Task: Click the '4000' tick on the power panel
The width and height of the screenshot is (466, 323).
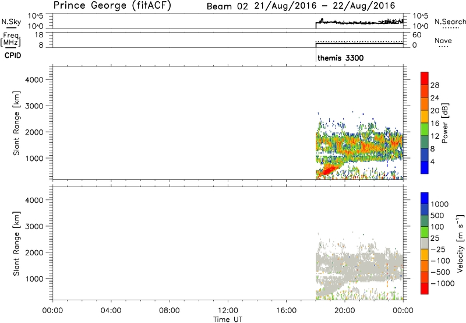Action: [34, 80]
